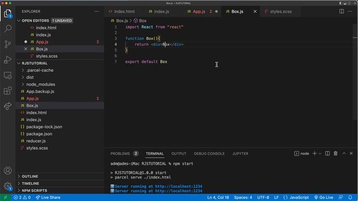Open the Live Share view in activity bar
The width and height of the screenshot is (358, 201).
click(7, 106)
